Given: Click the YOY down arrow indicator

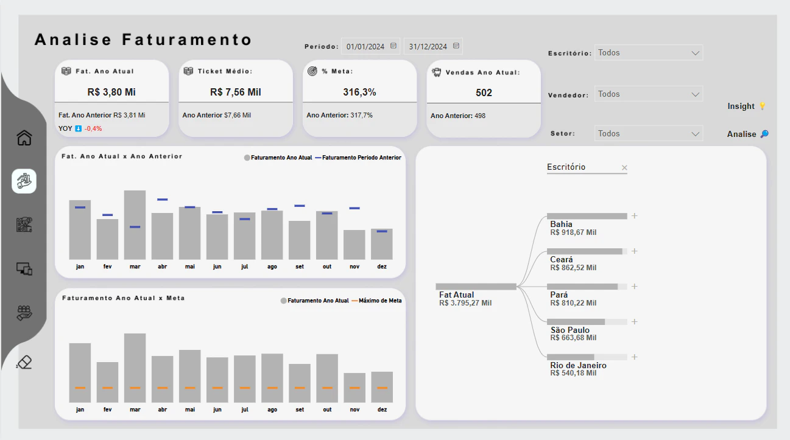Looking at the screenshot, I should tap(78, 128).
